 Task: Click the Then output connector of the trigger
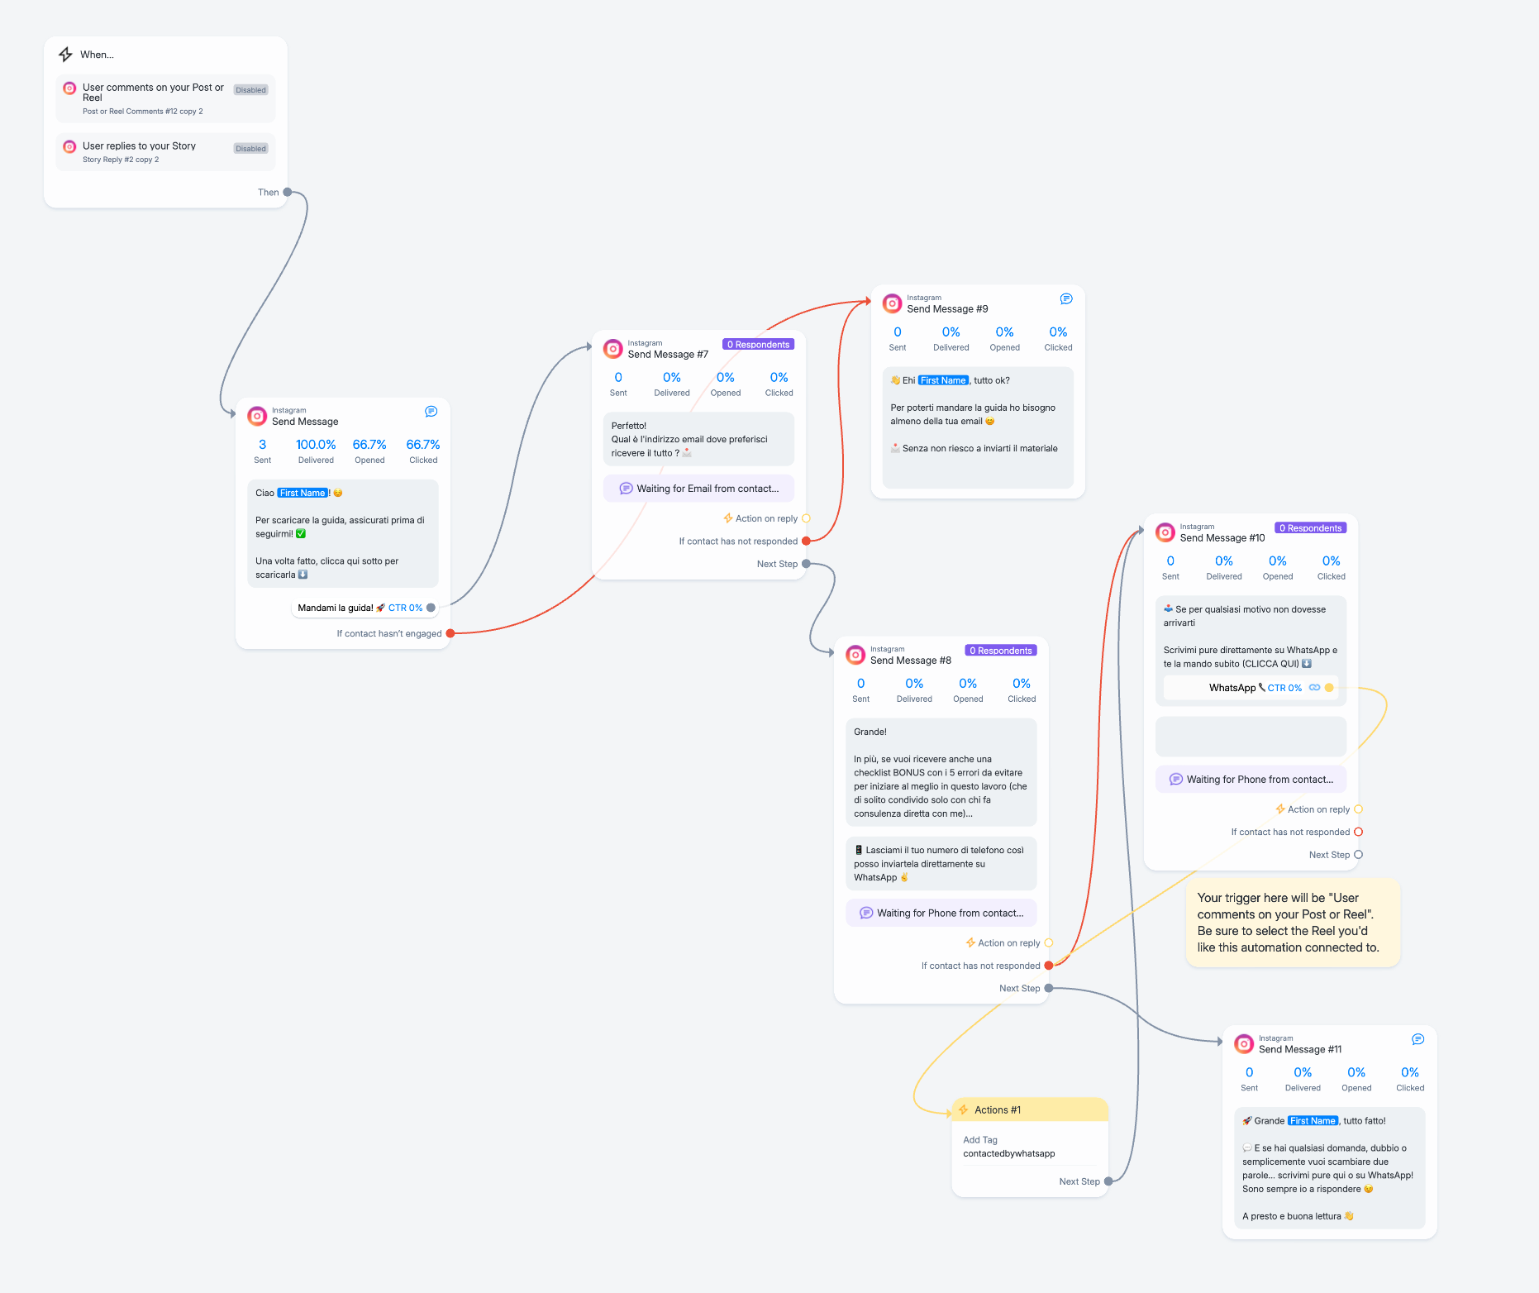tap(288, 192)
